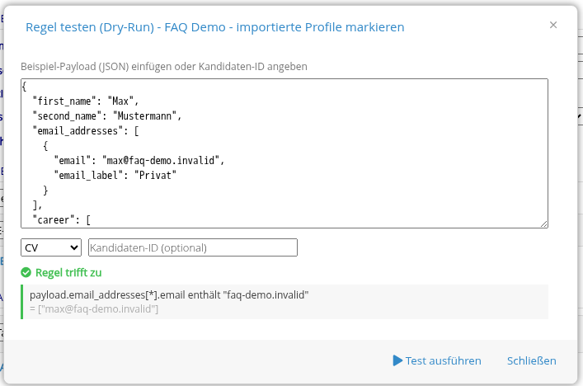This screenshot has height=386, width=583.
Task: Grab the textarea resize handle corner
Action: (544, 224)
